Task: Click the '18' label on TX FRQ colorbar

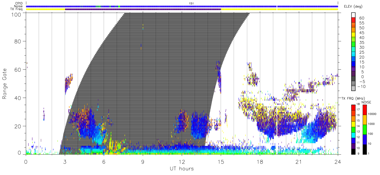Action: (x=357, y=105)
